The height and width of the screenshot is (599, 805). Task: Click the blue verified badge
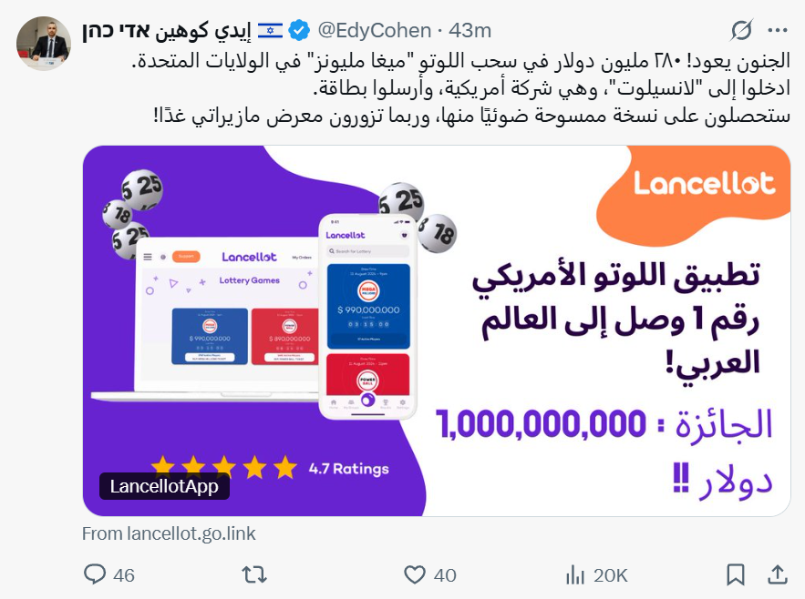pyautogui.click(x=299, y=31)
